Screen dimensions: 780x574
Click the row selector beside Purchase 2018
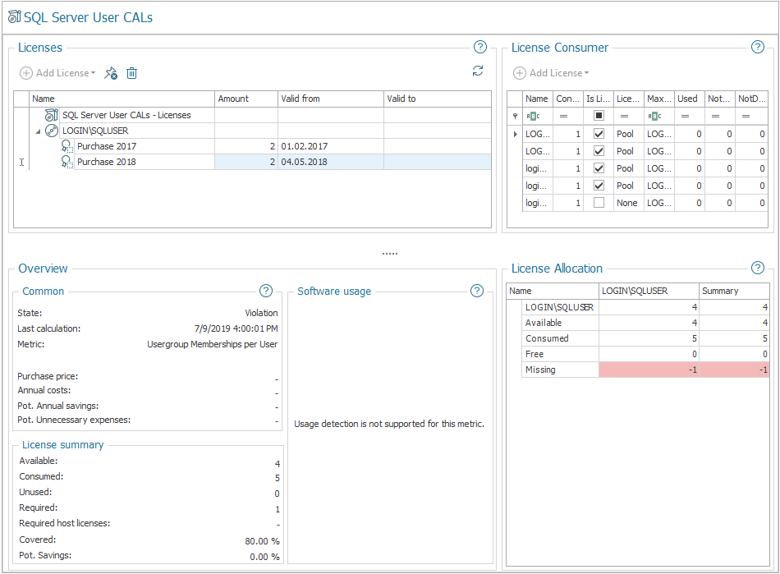(21, 162)
